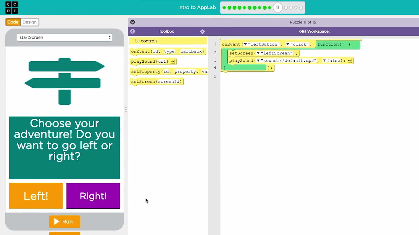Screen dimensions: 419x235
Task: Click the Code.org logo
Action: [12, 8]
